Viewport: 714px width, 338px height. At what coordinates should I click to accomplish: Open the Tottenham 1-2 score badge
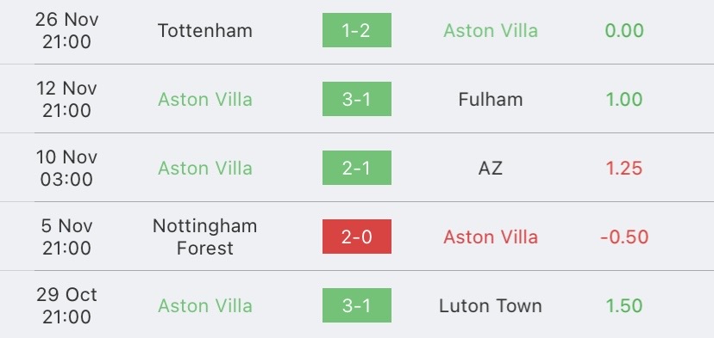tap(356, 30)
